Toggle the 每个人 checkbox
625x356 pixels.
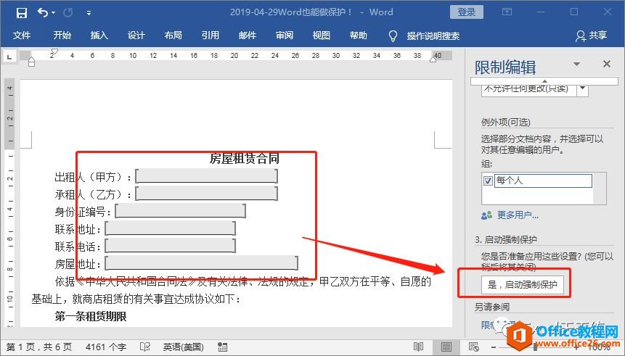488,181
